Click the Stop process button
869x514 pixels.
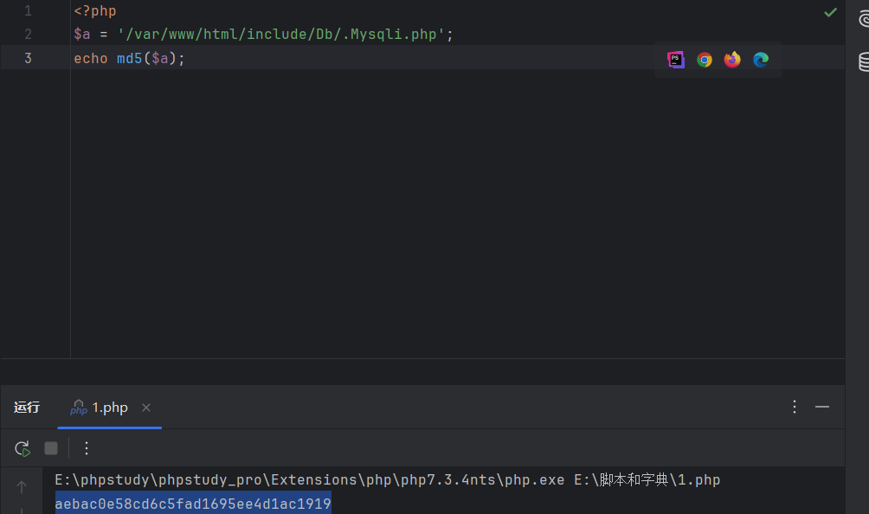tap(51, 448)
